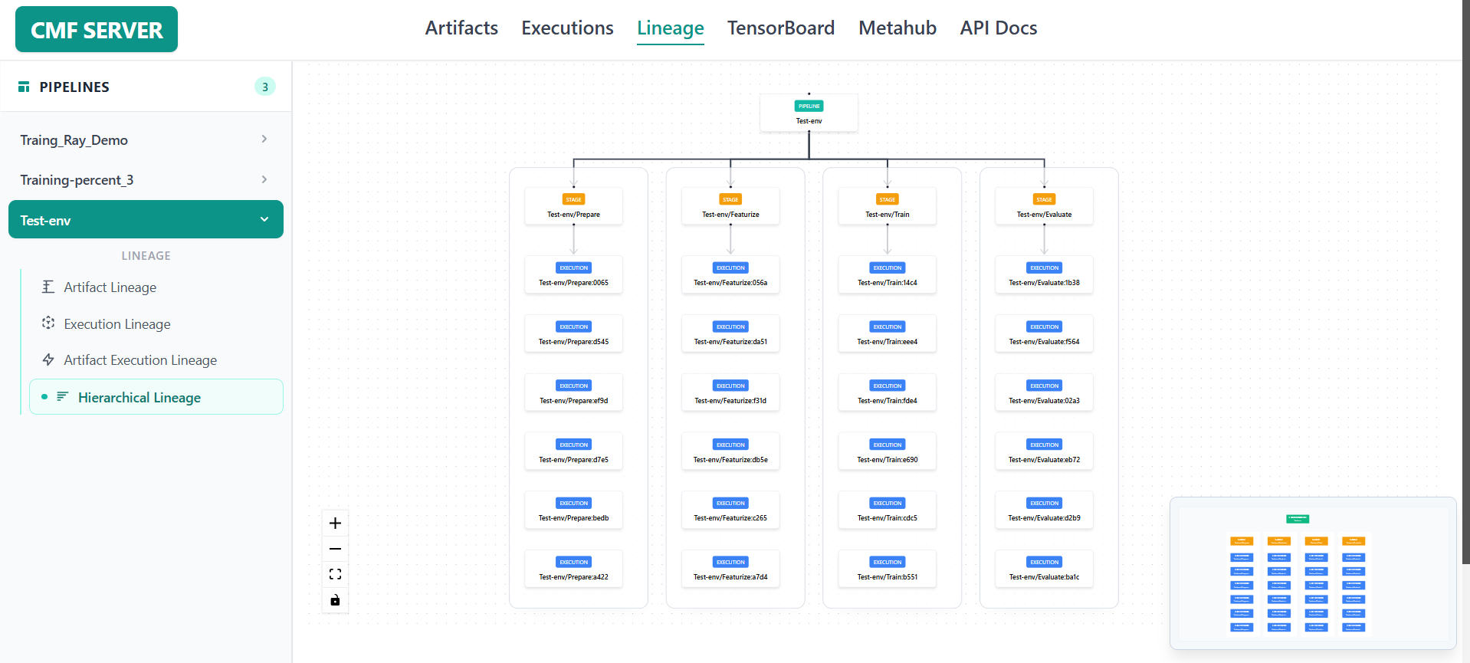Select execution node Test-env/Prepare:a422
1470x663 pixels.
[x=573, y=569]
